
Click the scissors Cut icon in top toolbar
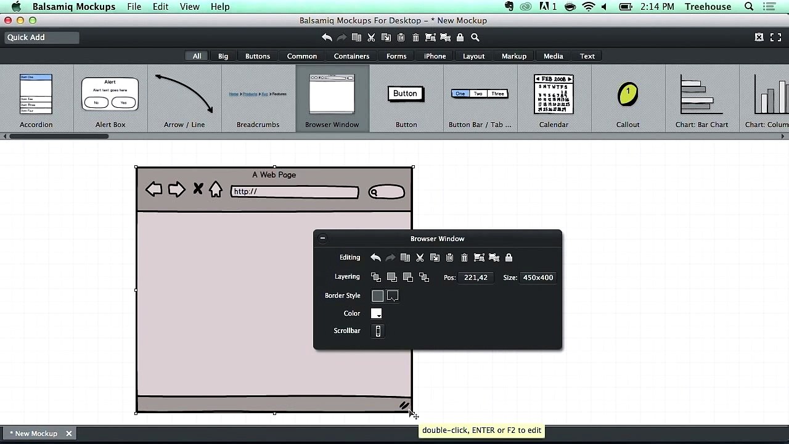tap(371, 38)
